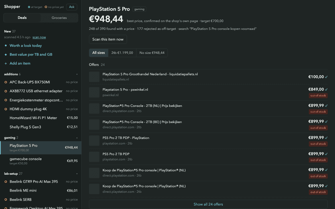335x209 pixels.
Task: Select the No size €948,44 filter
Action: [152, 52]
